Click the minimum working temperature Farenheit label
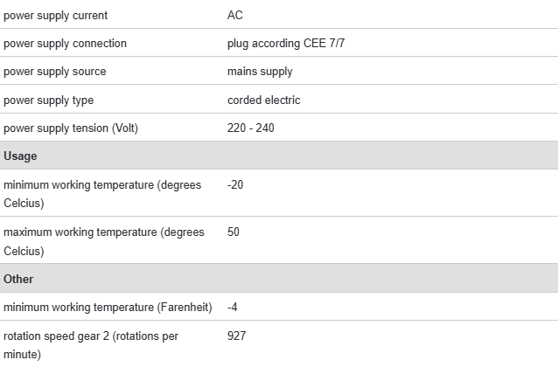This screenshot has height=367, width=558. (107, 308)
